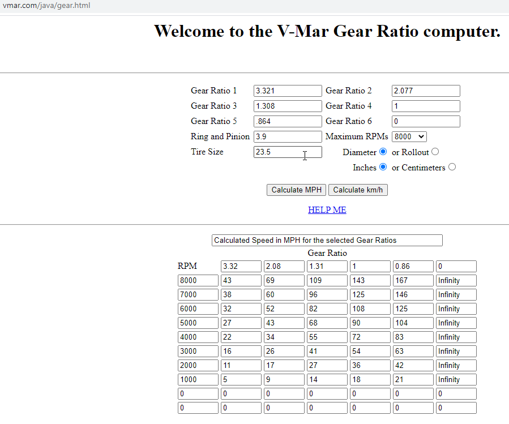The width and height of the screenshot is (509, 424).
Task: Open the HELP ME link
Action: 327,210
